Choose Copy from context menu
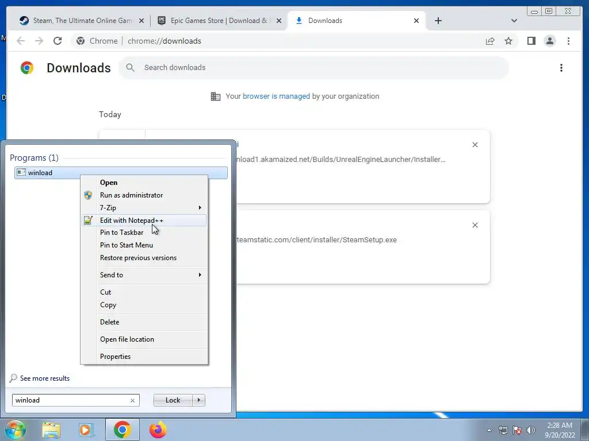589x441 pixels. coord(144,305)
